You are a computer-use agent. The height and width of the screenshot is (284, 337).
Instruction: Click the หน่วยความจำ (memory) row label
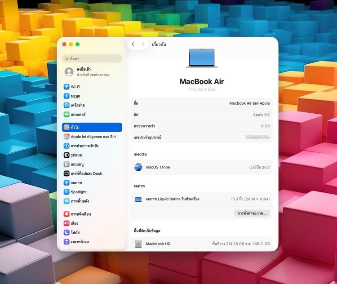pos(144,126)
